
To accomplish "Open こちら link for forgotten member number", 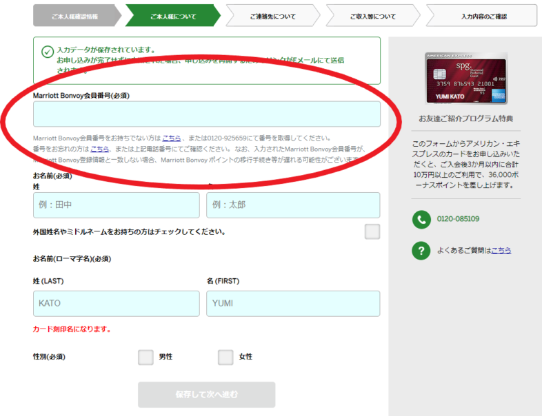I will click(x=99, y=149).
